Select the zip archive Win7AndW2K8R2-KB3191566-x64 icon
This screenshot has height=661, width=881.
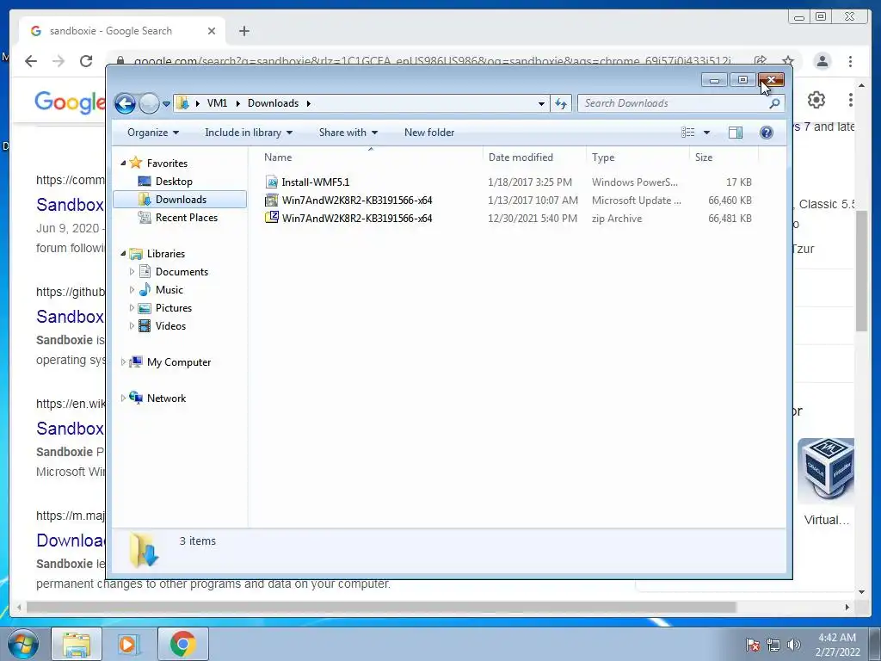[272, 218]
